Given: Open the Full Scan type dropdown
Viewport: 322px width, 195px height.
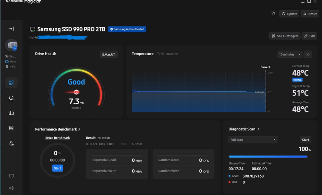Looking at the screenshot, I should (253, 140).
